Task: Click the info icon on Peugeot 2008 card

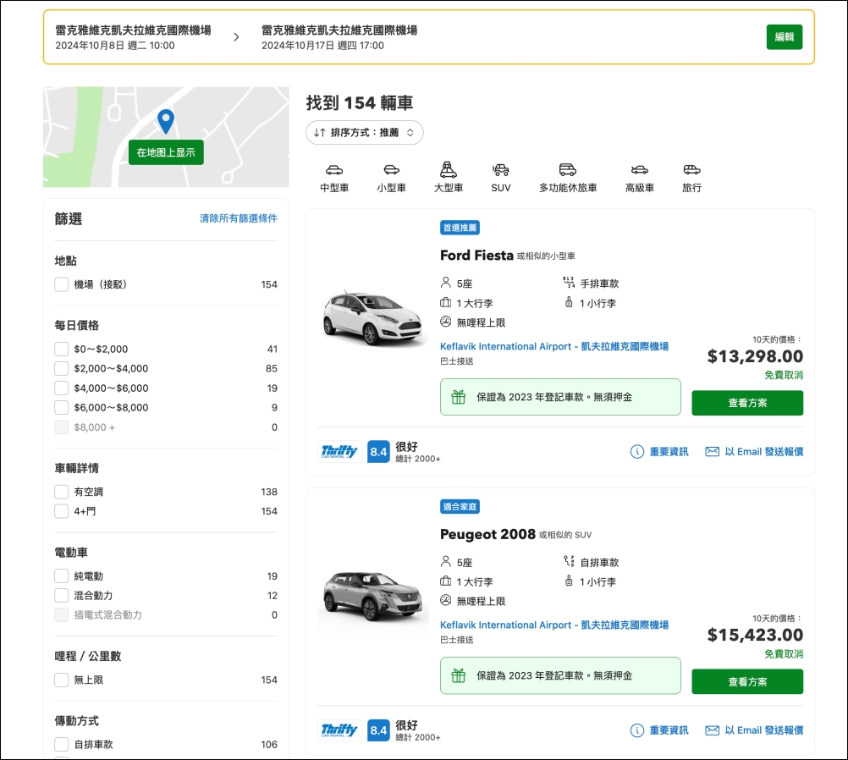Action: pos(637,730)
